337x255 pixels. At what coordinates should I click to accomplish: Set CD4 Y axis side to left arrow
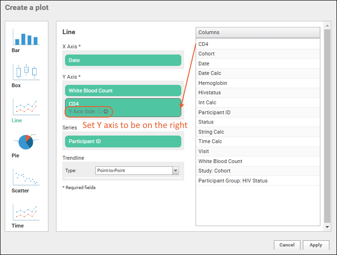coord(100,112)
